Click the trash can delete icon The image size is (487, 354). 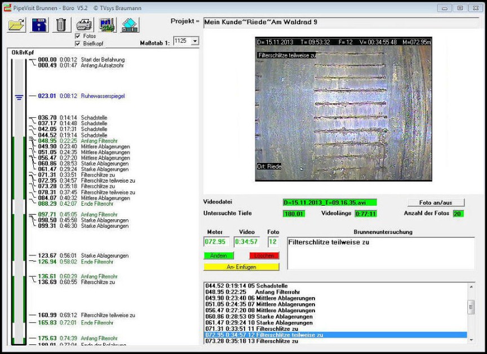point(60,25)
